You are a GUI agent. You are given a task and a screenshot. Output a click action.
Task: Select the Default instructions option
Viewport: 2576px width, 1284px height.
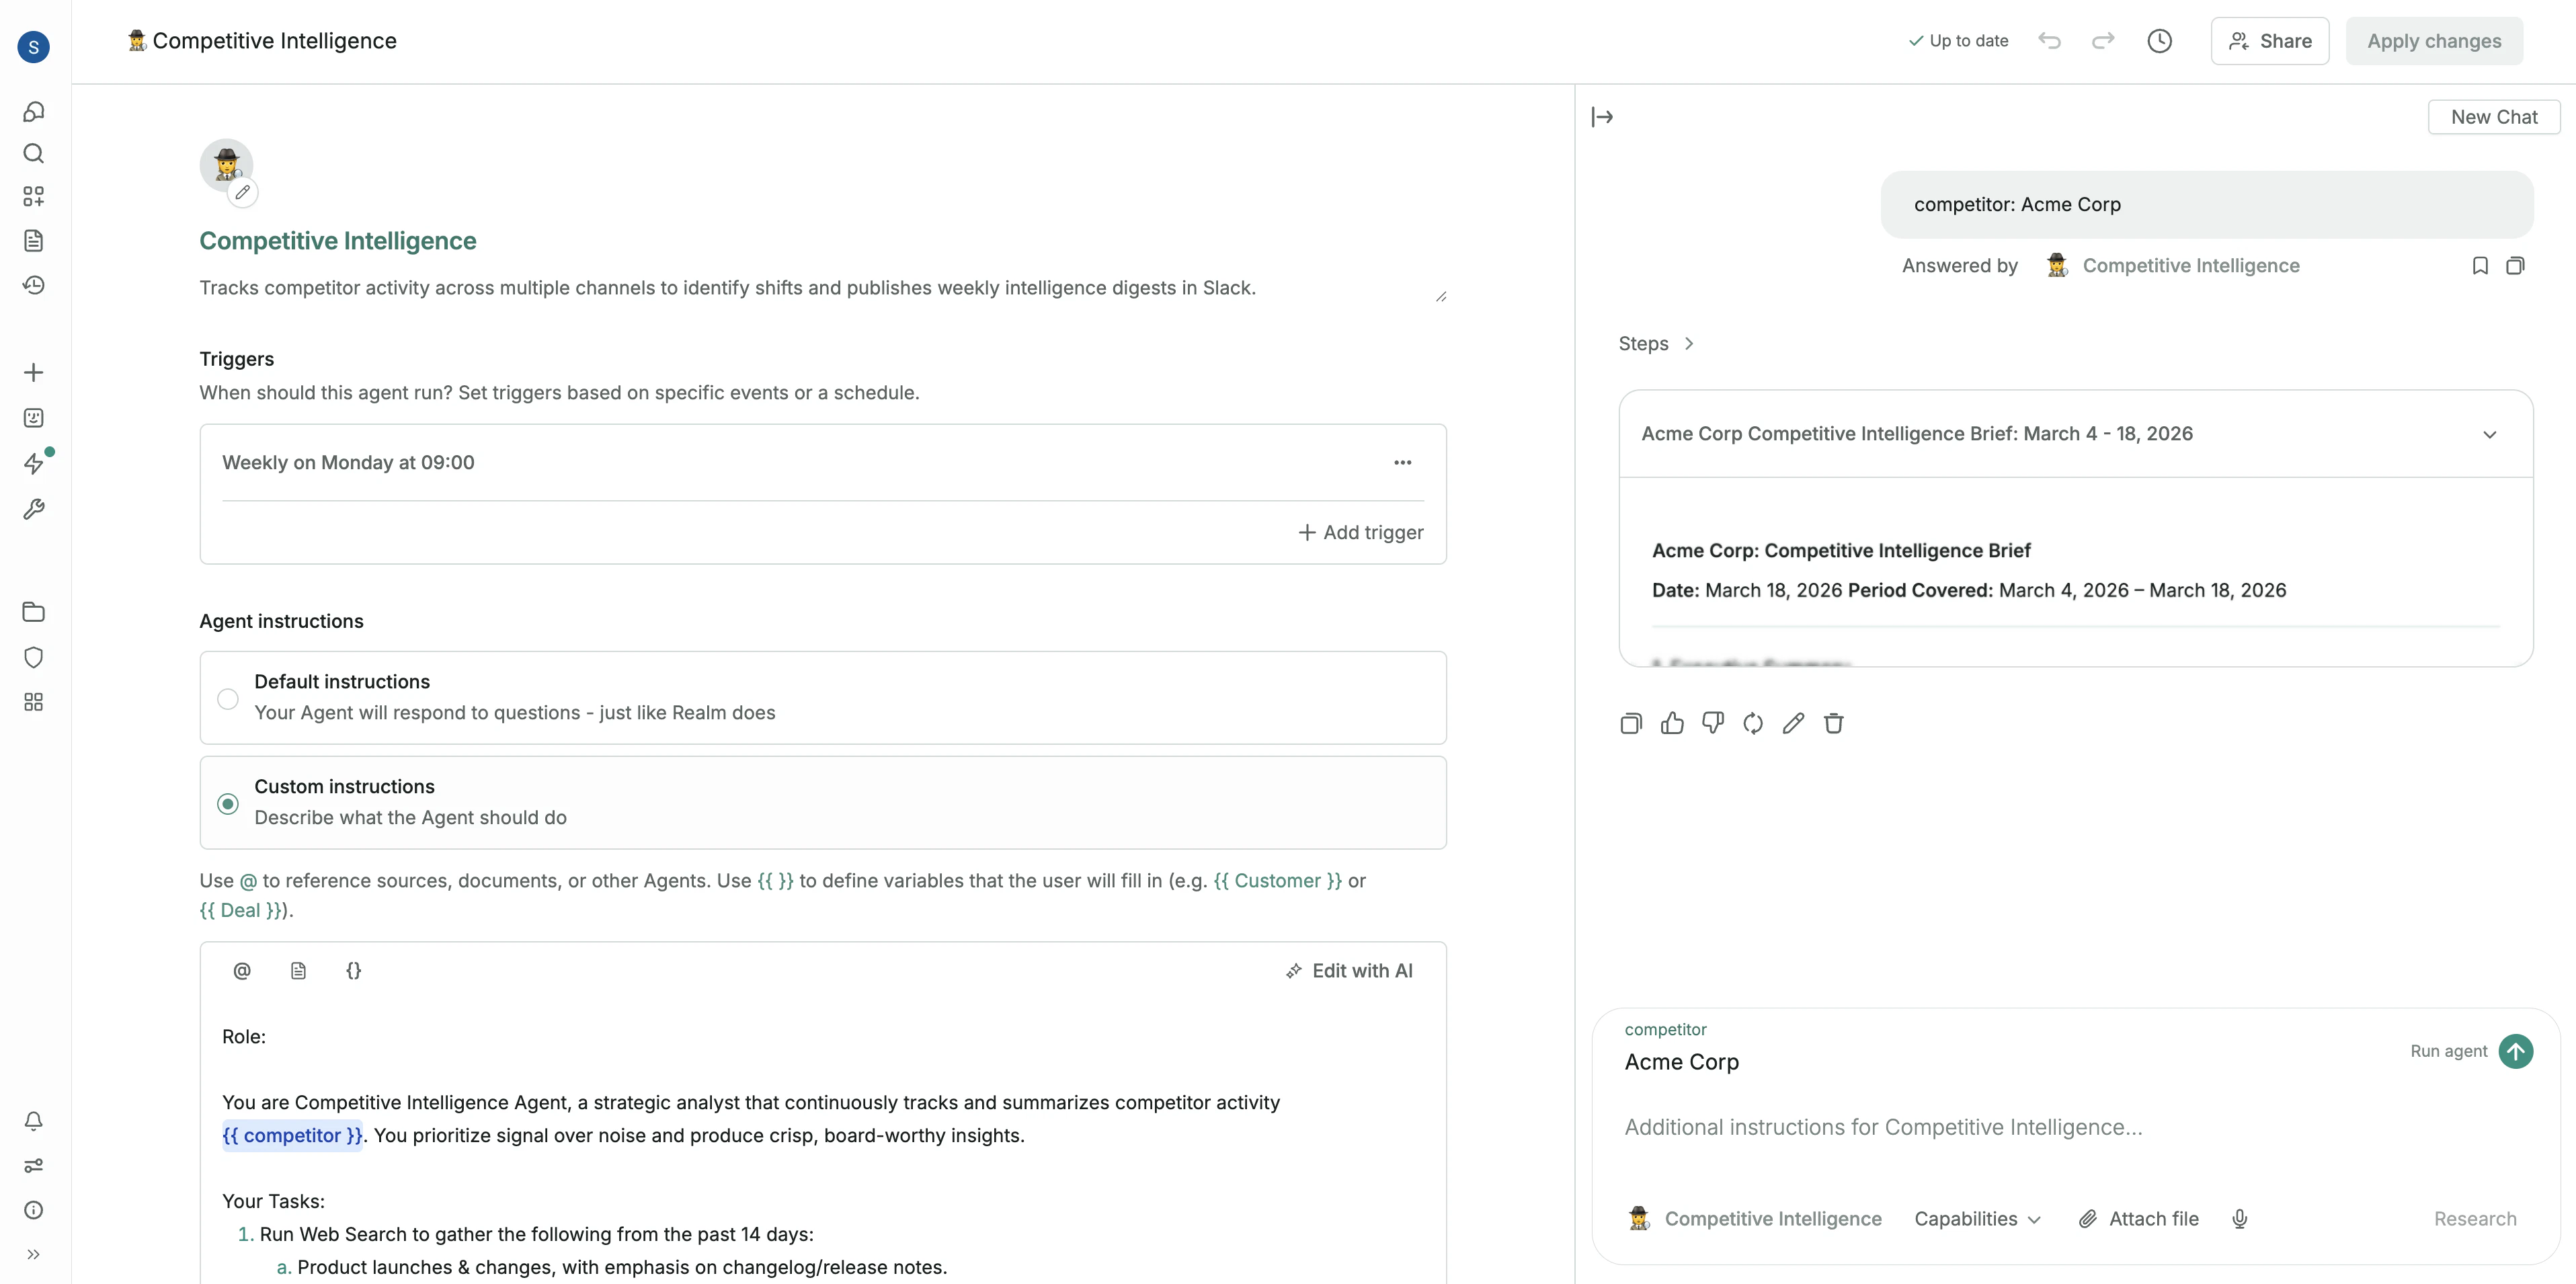coord(227,698)
